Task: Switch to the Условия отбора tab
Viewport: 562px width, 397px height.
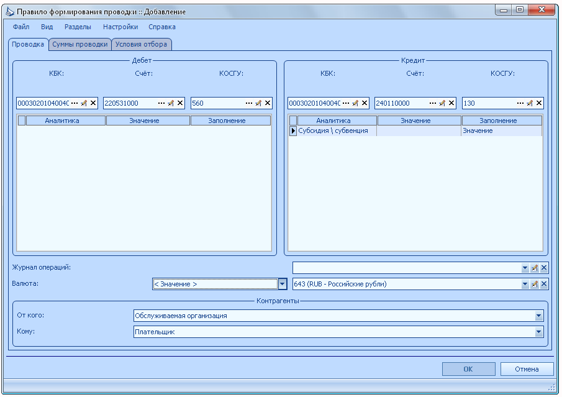Action: click(x=141, y=45)
